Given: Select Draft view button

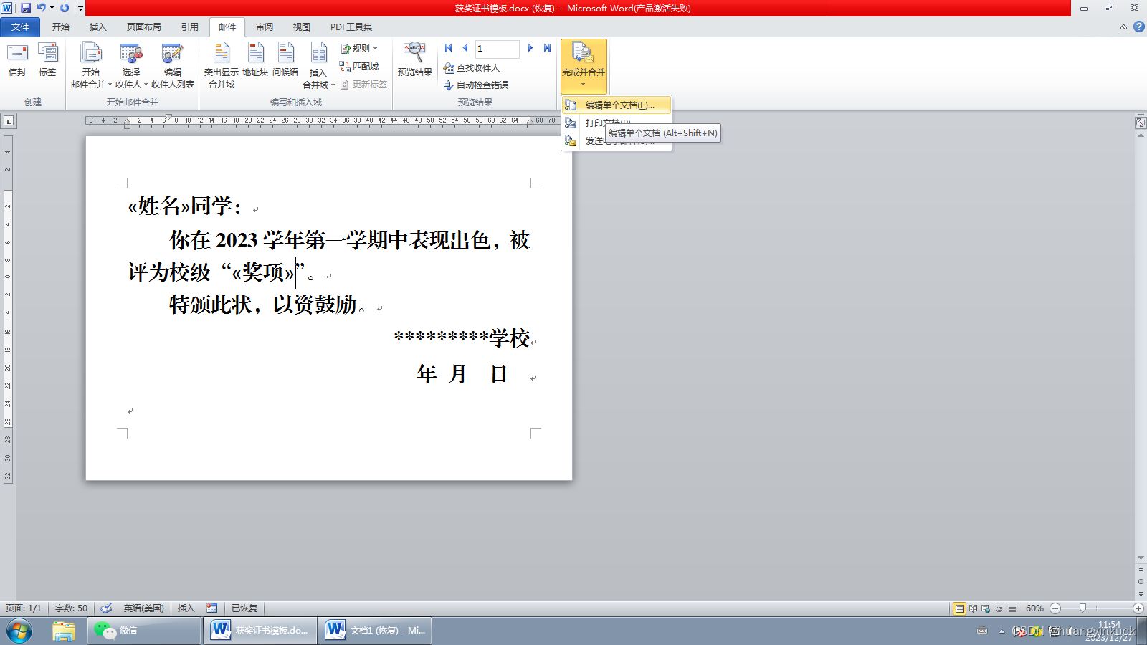Looking at the screenshot, I should pos(1012,608).
